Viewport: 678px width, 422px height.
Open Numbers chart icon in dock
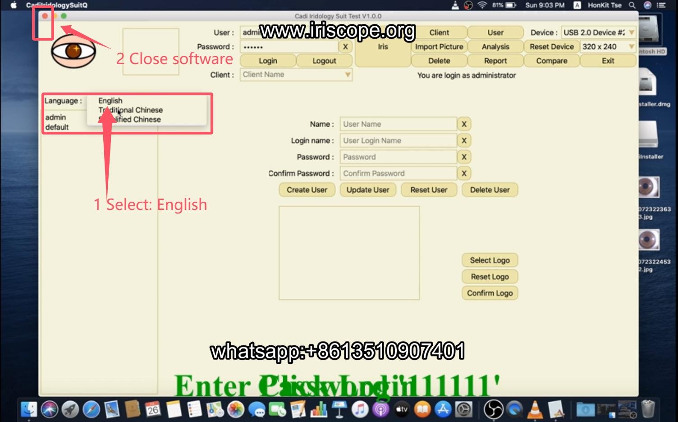click(x=319, y=410)
